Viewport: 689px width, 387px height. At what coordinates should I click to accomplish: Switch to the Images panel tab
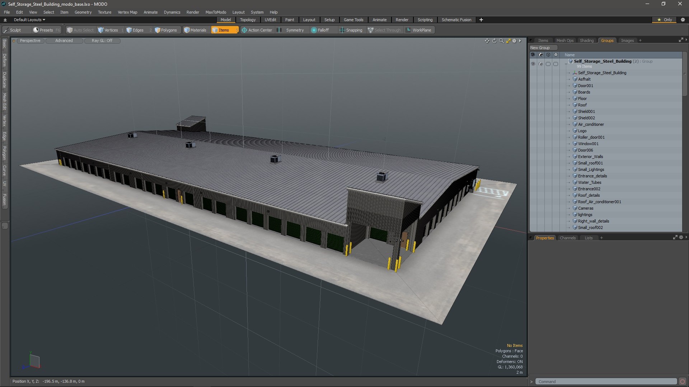(627, 40)
